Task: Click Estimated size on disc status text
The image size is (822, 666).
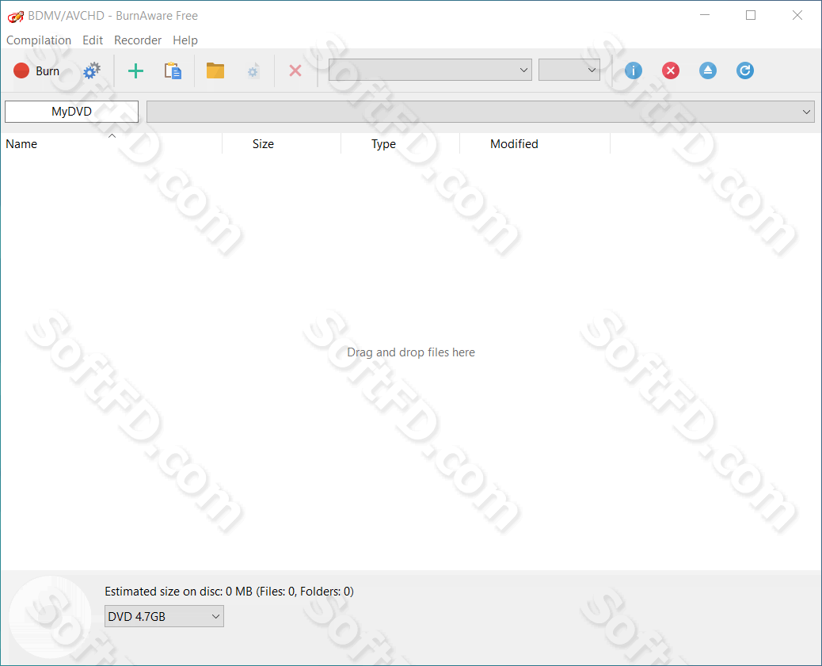Action: 229,592
